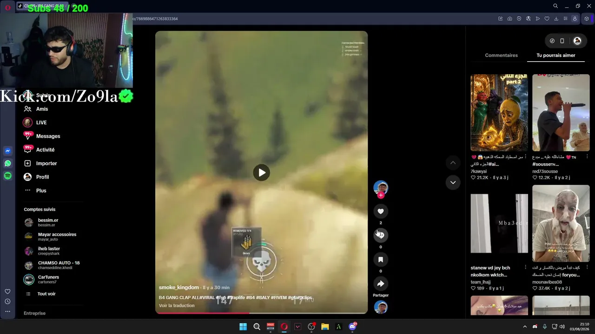Viewport: 595px width, 334px height.
Task: Open options for the 7kawyai video
Action: pos(526,156)
